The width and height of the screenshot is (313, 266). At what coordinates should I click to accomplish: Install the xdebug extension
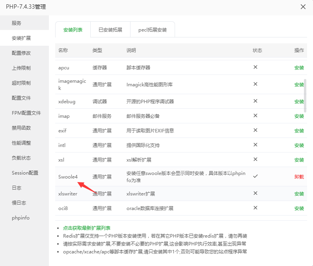click(299, 102)
